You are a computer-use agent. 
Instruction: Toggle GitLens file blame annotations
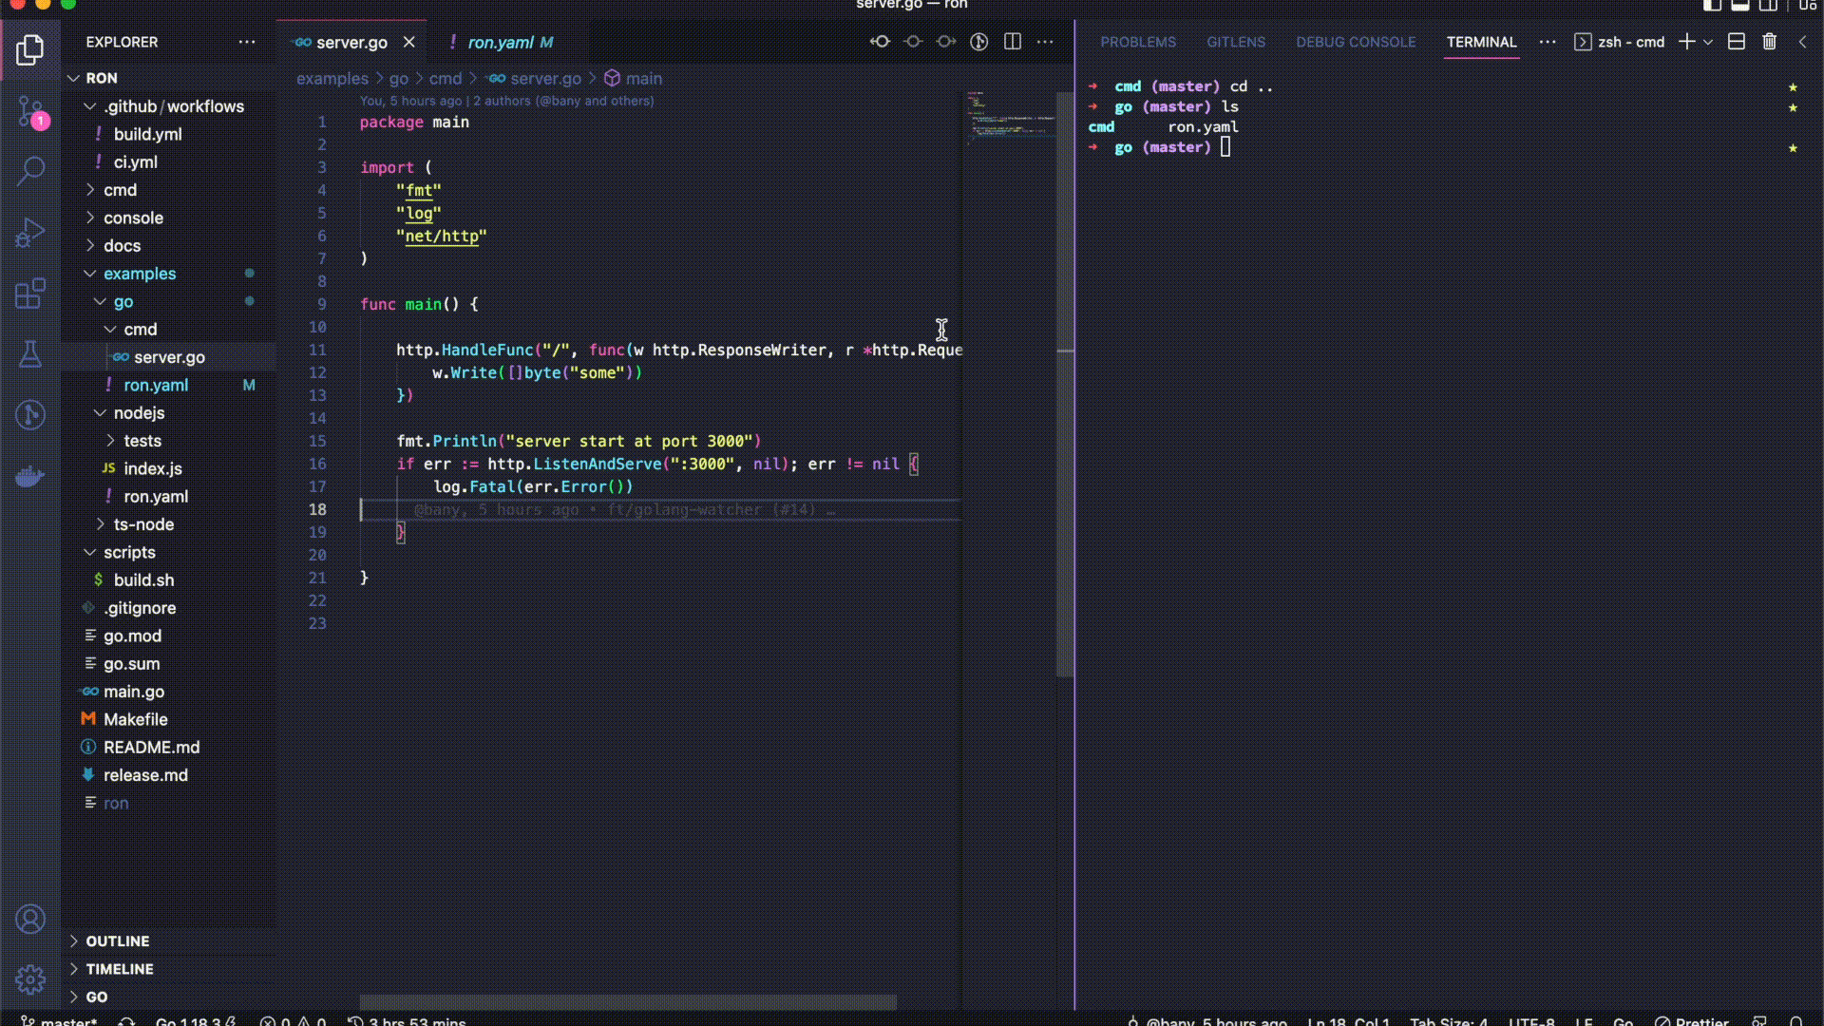pos(979,42)
